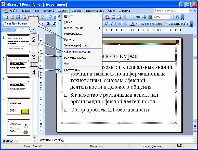Choose Список... in the Формат menu
Viewport: 198px width, 150px height.
80,22
